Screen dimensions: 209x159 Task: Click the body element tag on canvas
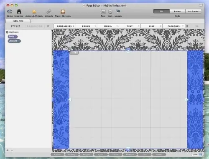point(59,33)
